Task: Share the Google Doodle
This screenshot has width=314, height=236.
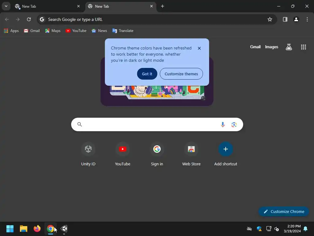Action: 203,98
